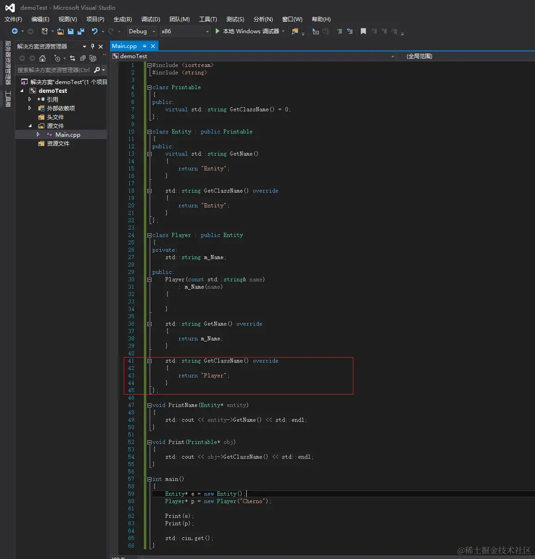
Task: Open the x86 platform dropdown
Action: (x=185, y=31)
